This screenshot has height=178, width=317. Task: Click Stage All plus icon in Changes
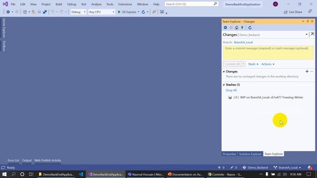(x=307, y=71)
